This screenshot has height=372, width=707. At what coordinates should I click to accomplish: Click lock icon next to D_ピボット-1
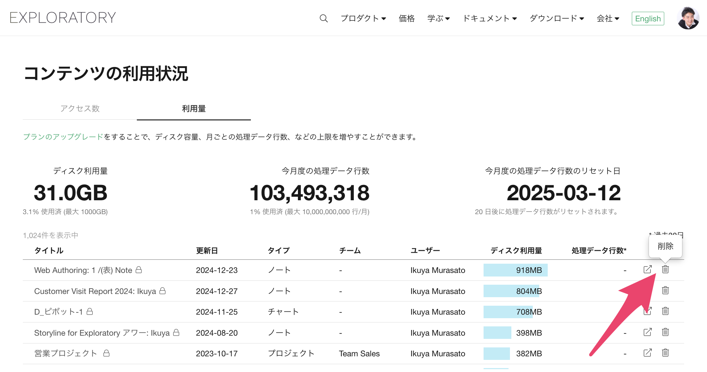(x=90, y=311)
